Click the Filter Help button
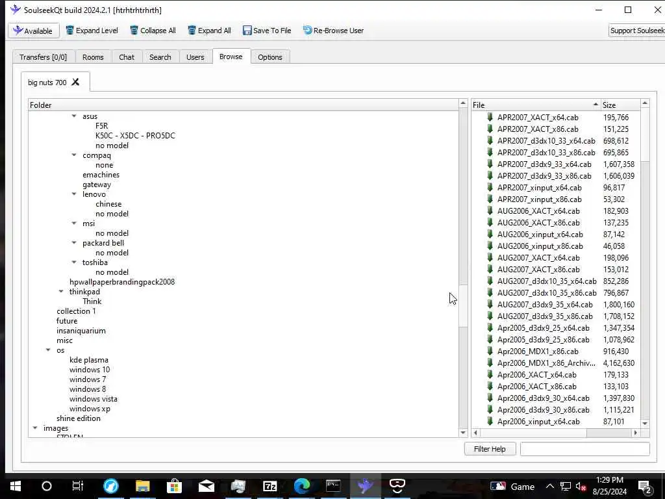The width and height of the screenshot is (665, 499). [x=490, y=449]
